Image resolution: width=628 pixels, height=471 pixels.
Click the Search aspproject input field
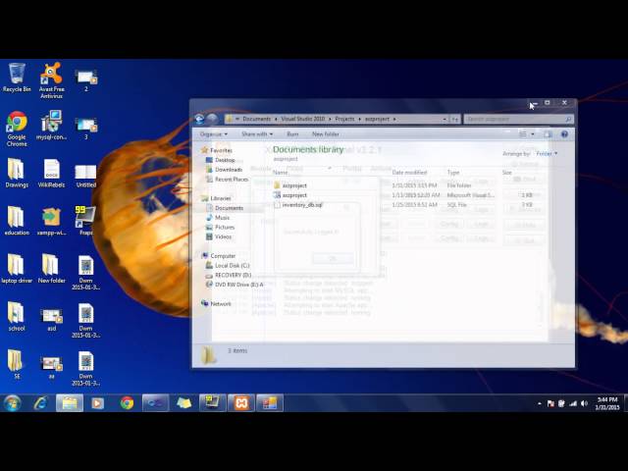(x=519, y=119)
